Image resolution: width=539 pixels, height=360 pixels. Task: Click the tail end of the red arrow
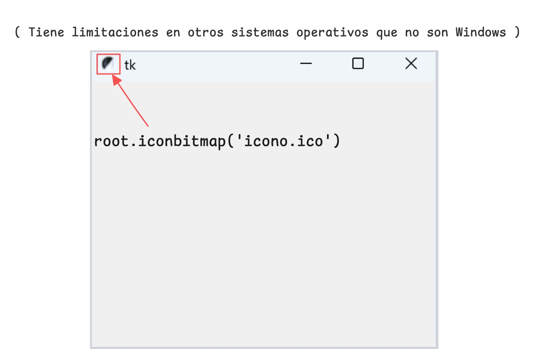[148, 125]
